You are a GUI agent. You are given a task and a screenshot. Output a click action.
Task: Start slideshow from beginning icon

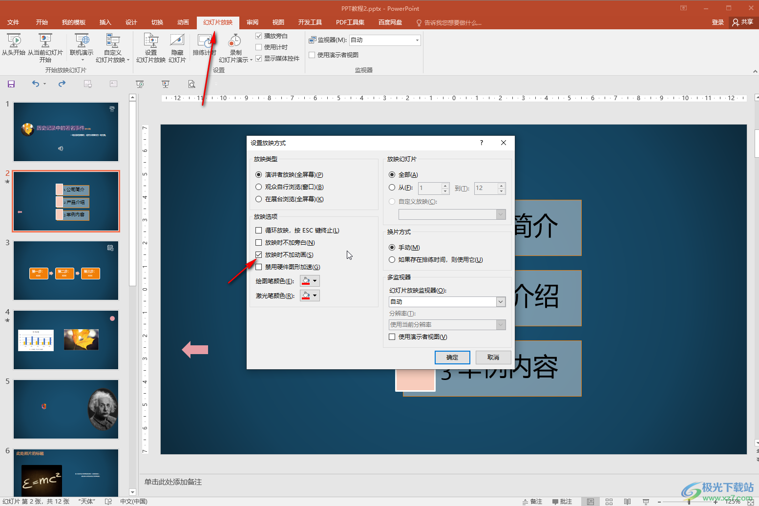pos(14,41)
